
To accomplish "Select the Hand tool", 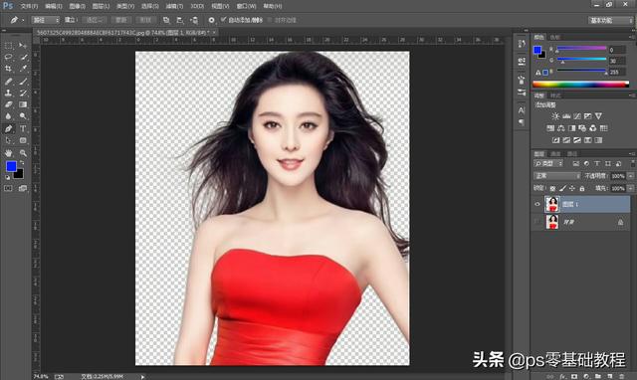I will [8, 153].
